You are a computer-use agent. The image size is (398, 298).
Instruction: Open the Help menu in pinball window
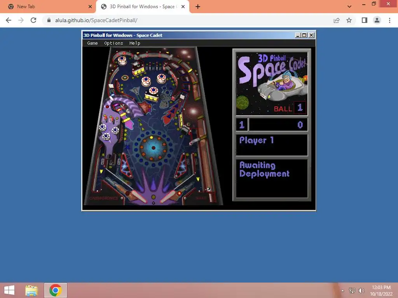(134, 43)
